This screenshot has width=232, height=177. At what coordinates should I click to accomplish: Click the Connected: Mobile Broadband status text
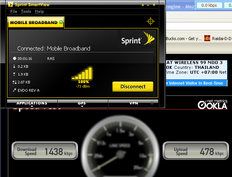54,49
